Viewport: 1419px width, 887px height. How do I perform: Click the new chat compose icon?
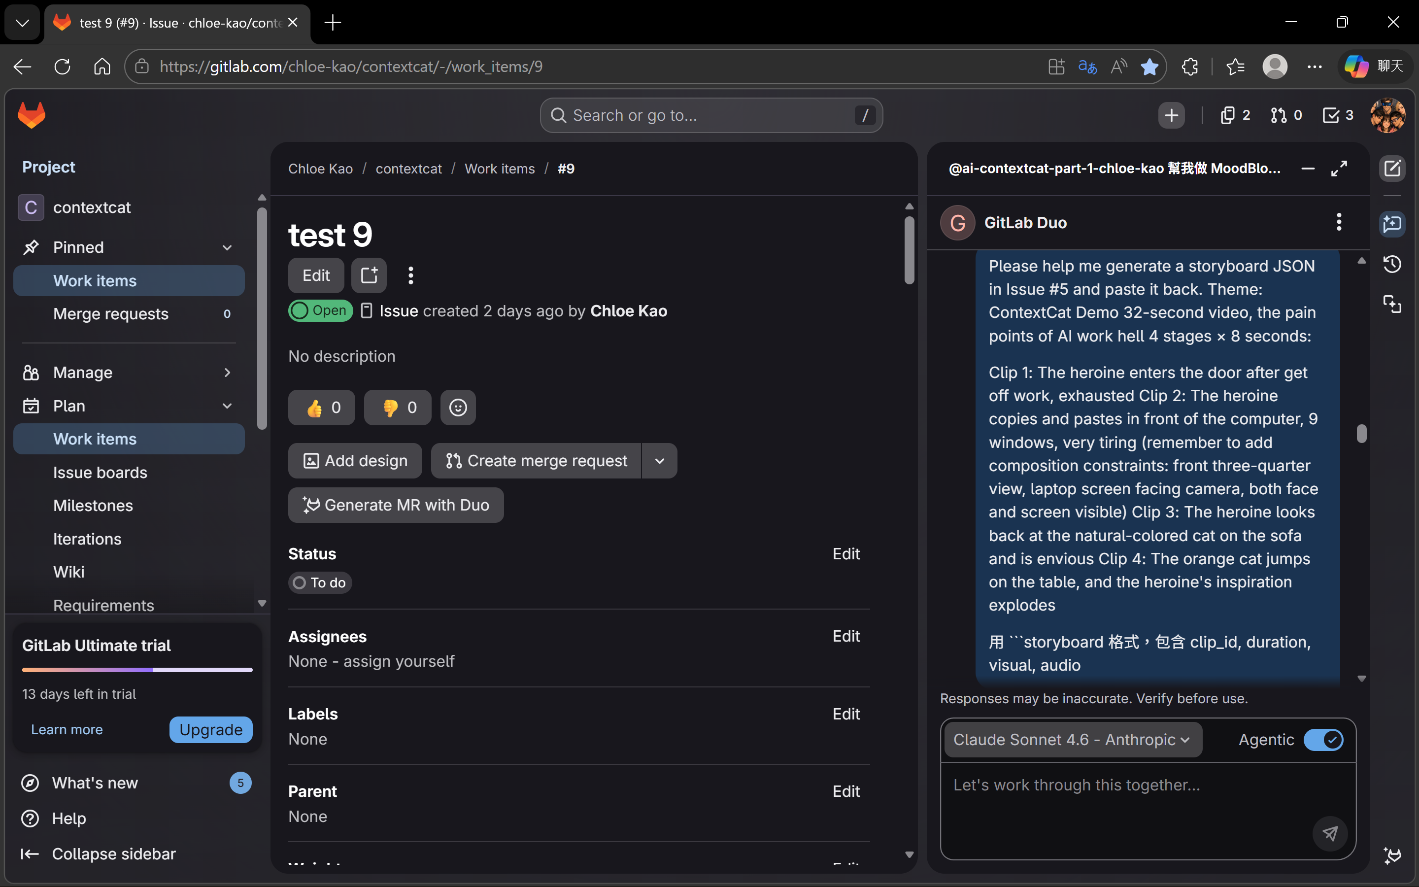(1392, 169)
